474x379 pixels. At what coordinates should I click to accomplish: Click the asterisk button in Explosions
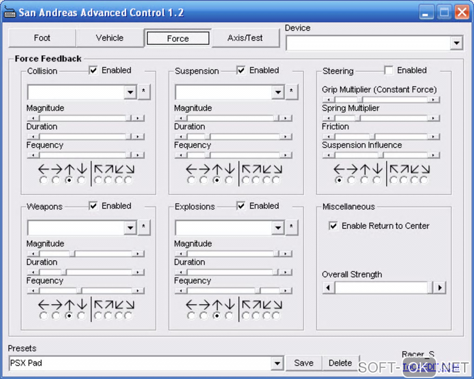click(291, 227)
